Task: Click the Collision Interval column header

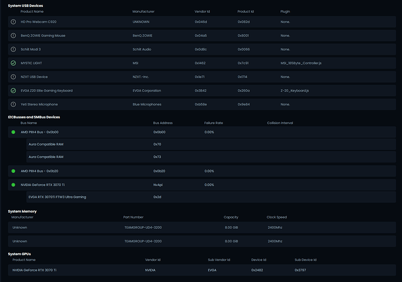Action: (280, 123)
